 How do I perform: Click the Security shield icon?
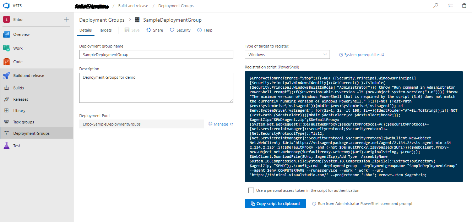pyautogui.click(x=172, y=30)
